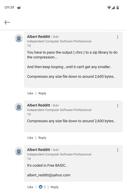Open Albert Redditt's profile from first comment name
The image size is (126, 192).
click(39, 37)
